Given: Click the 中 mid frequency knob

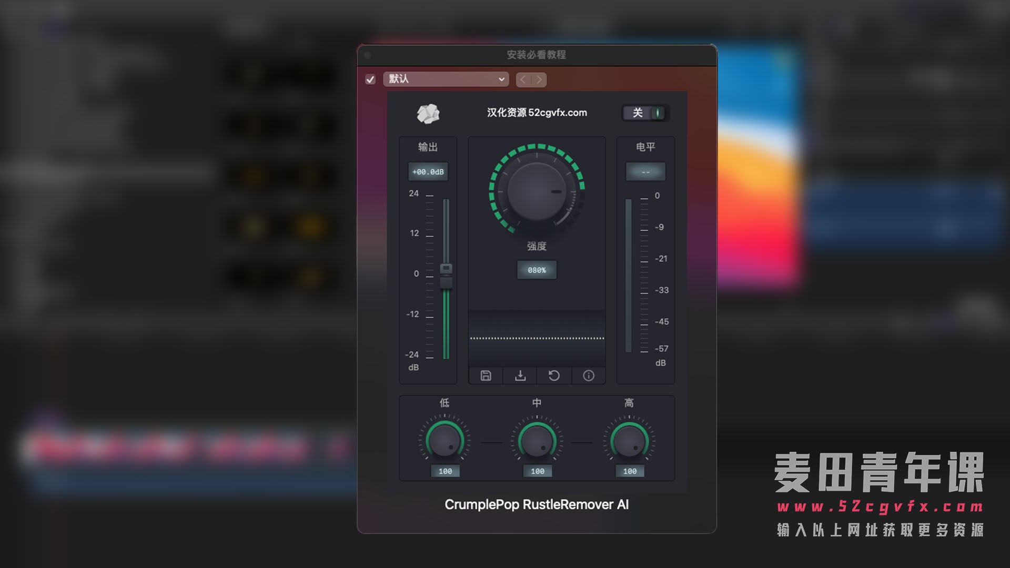Looking at the screenshot, I should tap(537, 441).
